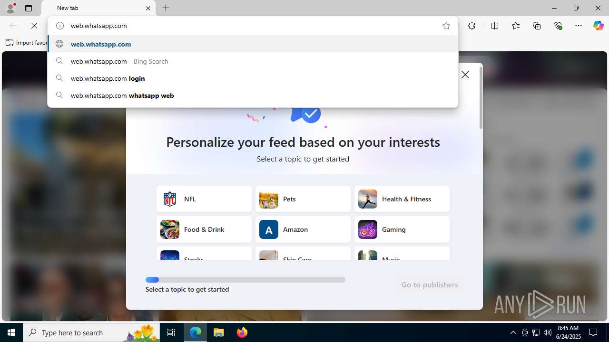Viewport: 609px width, 342px height.
Task: Choose web.whatsapp.com Bing Search suggestion
Action: point(253,61)
